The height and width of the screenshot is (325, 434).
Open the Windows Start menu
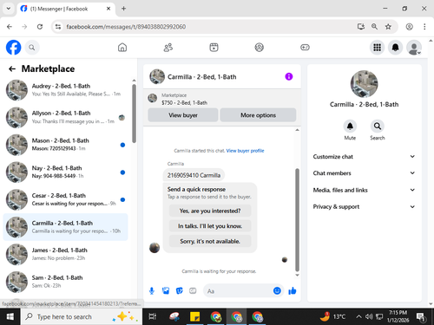(10, 316)
